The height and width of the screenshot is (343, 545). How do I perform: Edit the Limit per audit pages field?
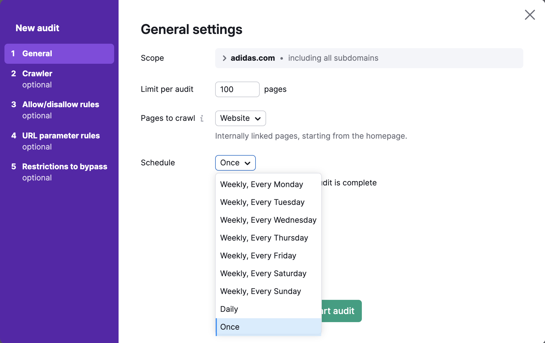(237, 89)
